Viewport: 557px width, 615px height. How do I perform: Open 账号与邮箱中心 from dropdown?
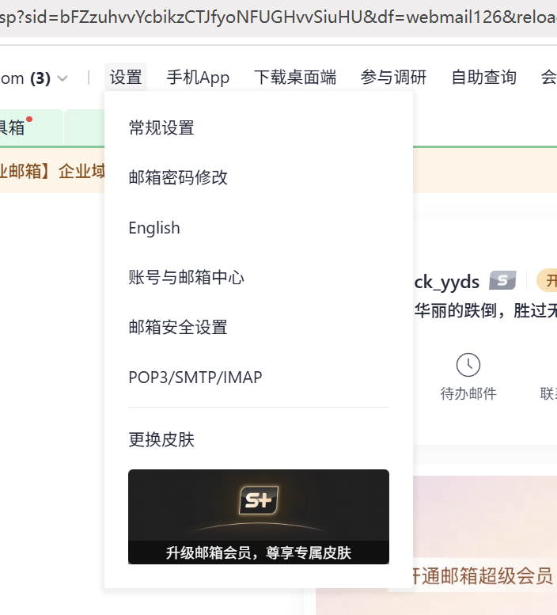tap(186, 278)
